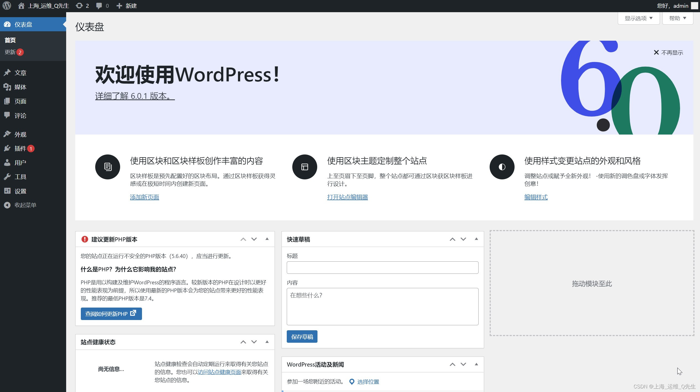
Task: Click the block pattern circle icon
Action: 108,167
